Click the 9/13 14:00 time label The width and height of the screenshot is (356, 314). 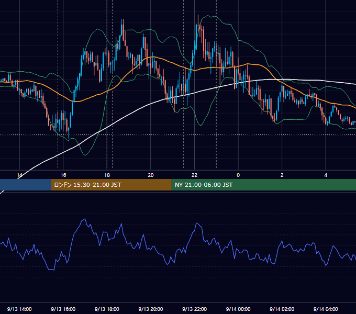(19, 309)
